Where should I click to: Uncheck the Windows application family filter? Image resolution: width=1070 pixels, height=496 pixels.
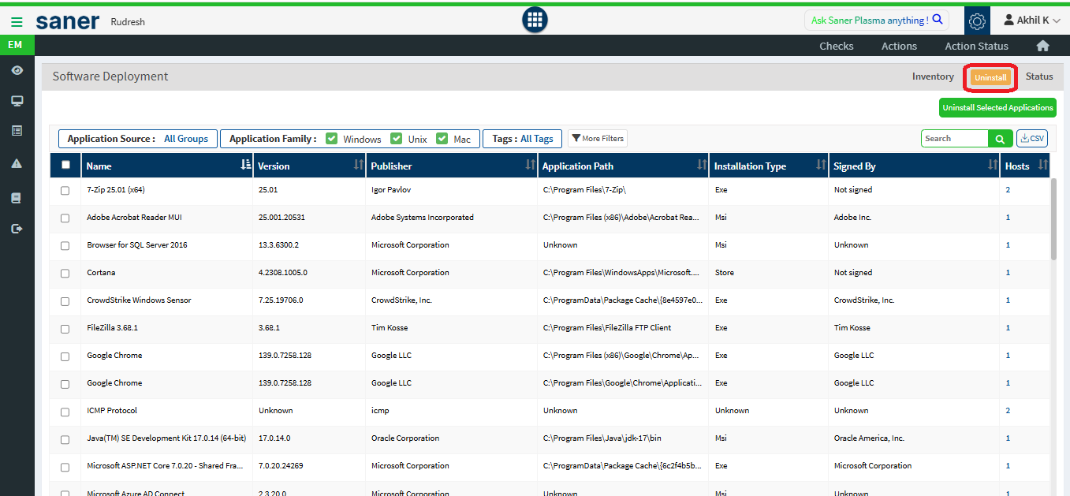pos(332,139)
